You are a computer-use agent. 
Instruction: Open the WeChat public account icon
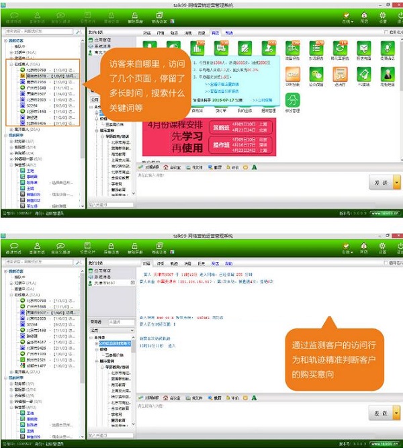[x=316, y=74]
